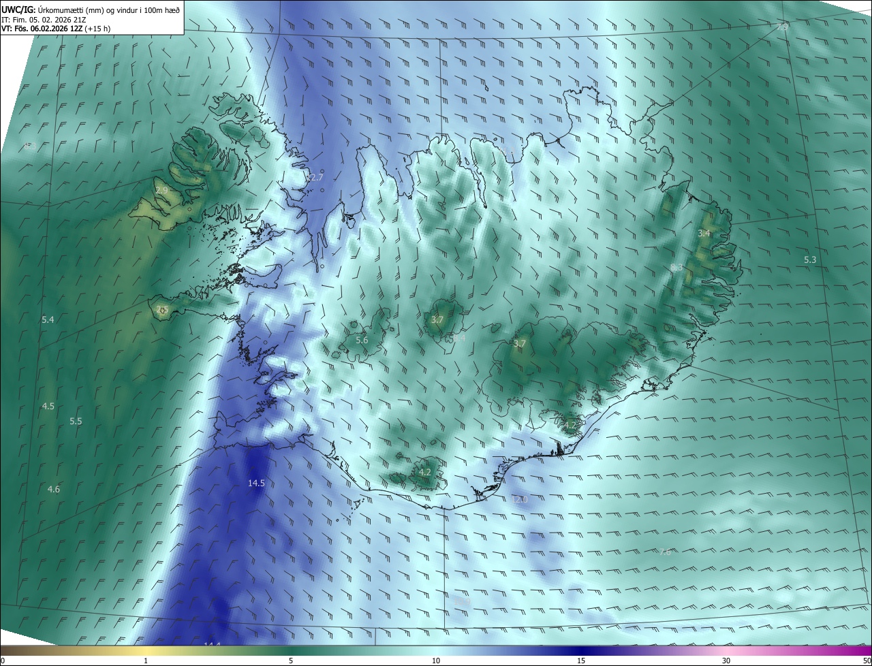
Task: Click the 12.0 value off the coast
Action: pyautogui.click(x=519, y=499)
